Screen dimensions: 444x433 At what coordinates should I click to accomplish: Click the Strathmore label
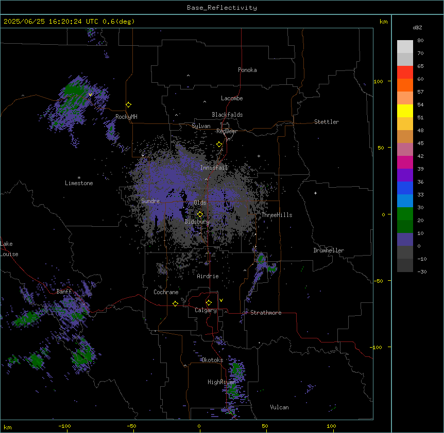pyautogui.click(x=266, y=313)
